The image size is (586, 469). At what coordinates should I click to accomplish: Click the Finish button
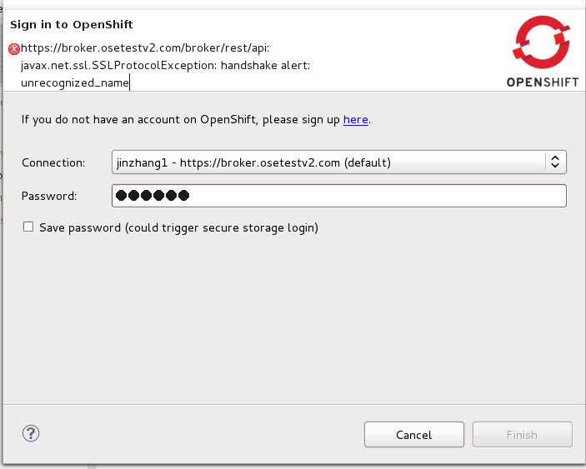[522, 435]
